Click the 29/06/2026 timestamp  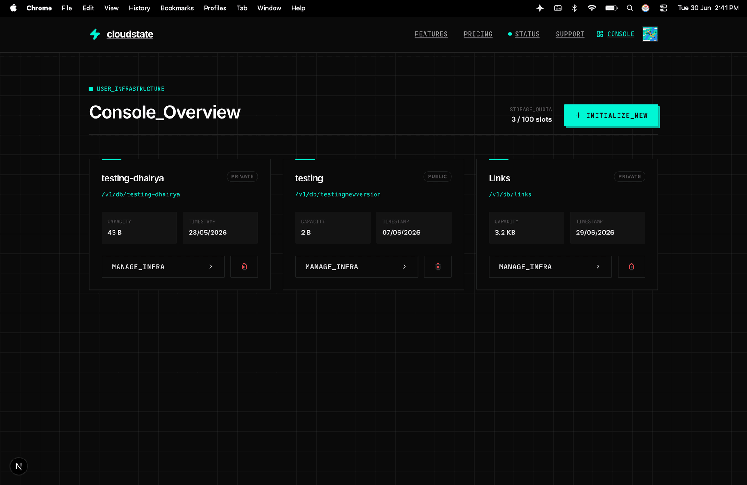tap(595, 233)
